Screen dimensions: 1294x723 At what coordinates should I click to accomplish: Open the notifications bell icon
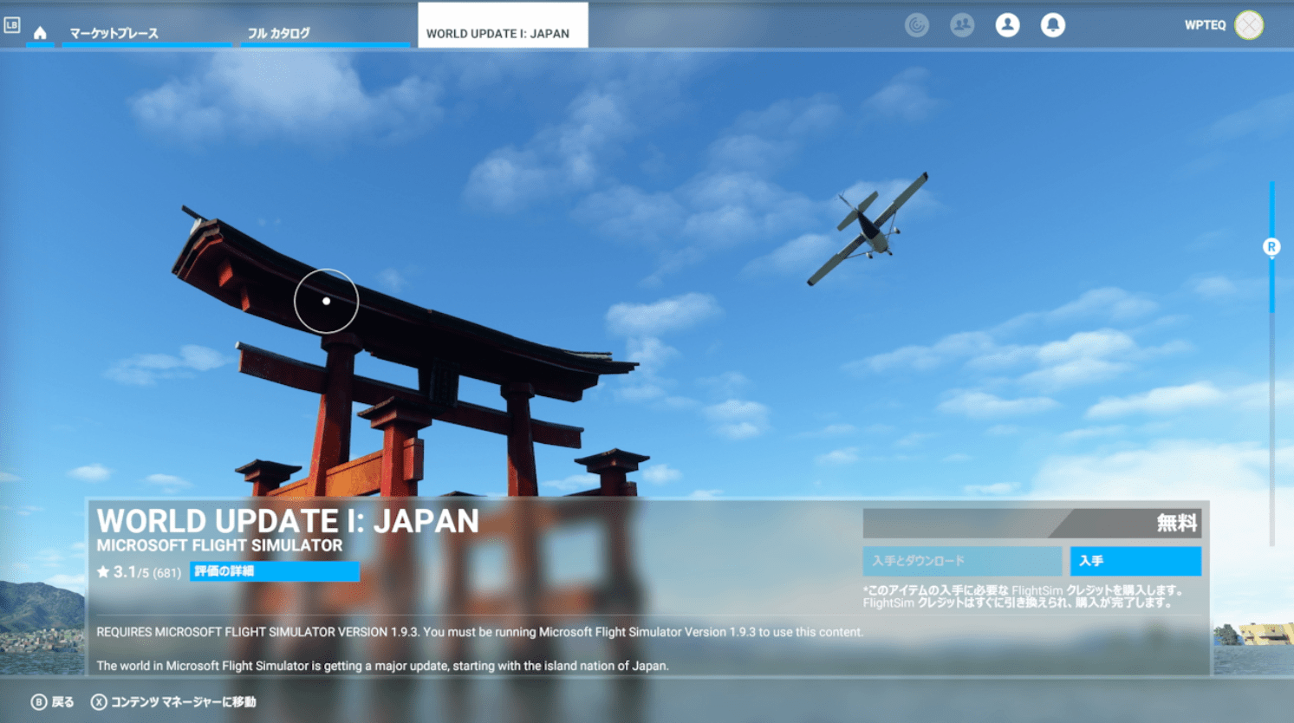[1053, 25]
